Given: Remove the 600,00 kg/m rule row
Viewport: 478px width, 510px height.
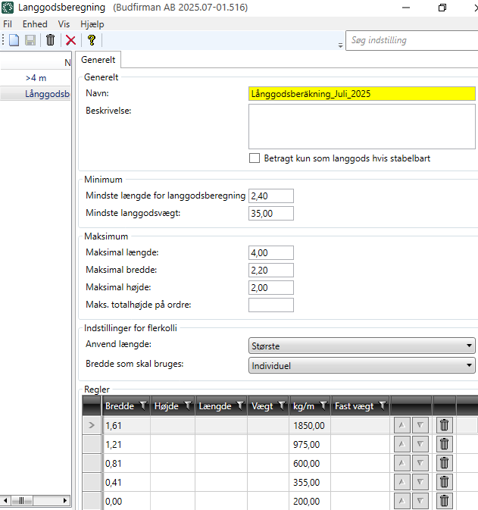Looking at the screenshot, I should 444,463.
